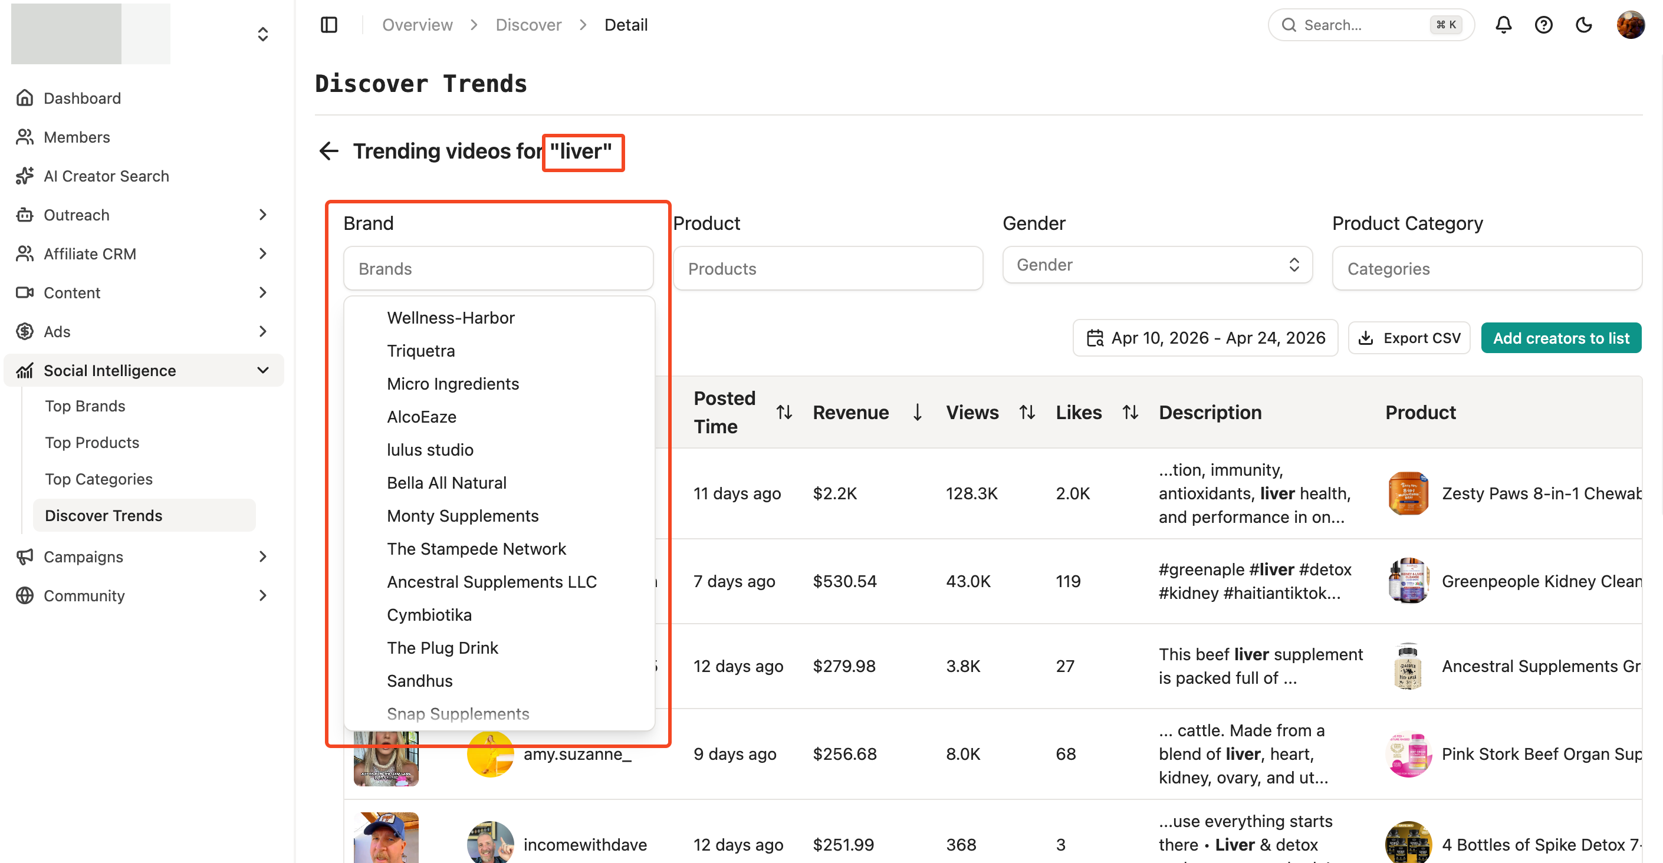Switch to dark mode moon icon
1663x863 pixels.
pyautogui.click(x=1583, y=25)
